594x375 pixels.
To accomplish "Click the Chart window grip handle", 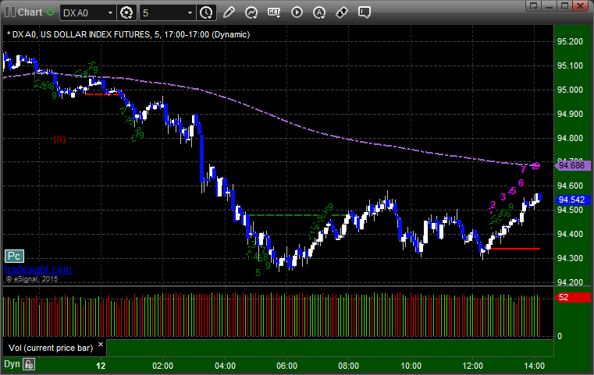I will pos(10,12).
